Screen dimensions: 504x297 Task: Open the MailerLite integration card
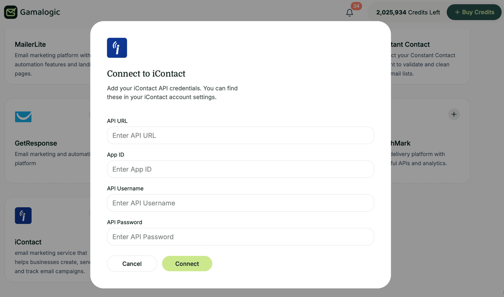coord(46,56)
